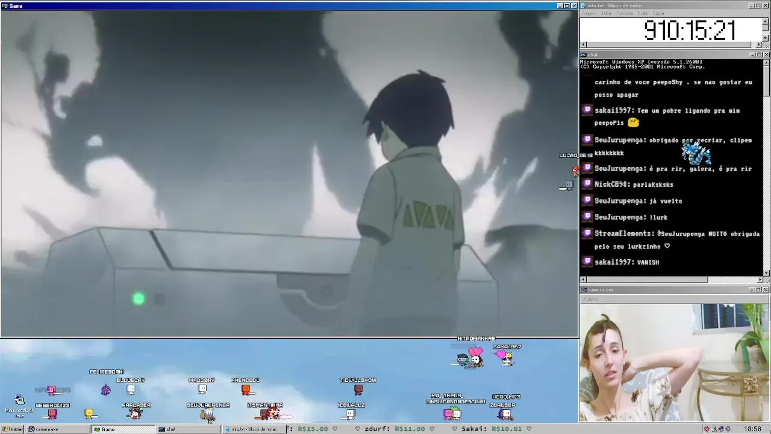This screenshot has width=771, height=434.
Task: Click the MADOORY avatar sprite
Action: click(x=202, y=389)
